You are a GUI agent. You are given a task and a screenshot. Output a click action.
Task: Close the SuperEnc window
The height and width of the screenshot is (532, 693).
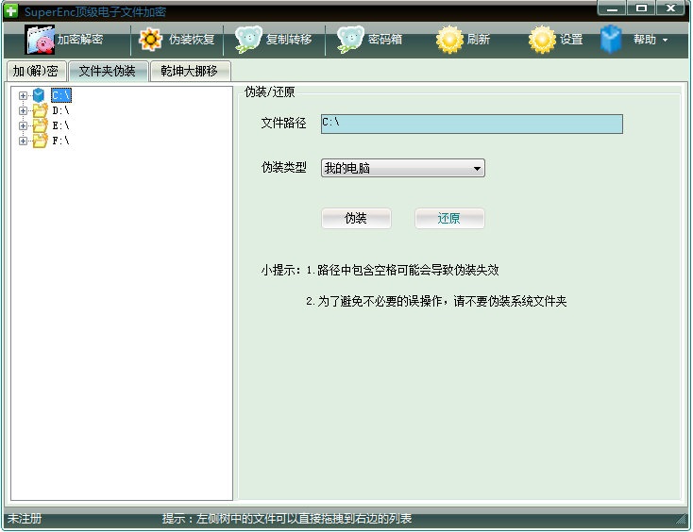671,8
